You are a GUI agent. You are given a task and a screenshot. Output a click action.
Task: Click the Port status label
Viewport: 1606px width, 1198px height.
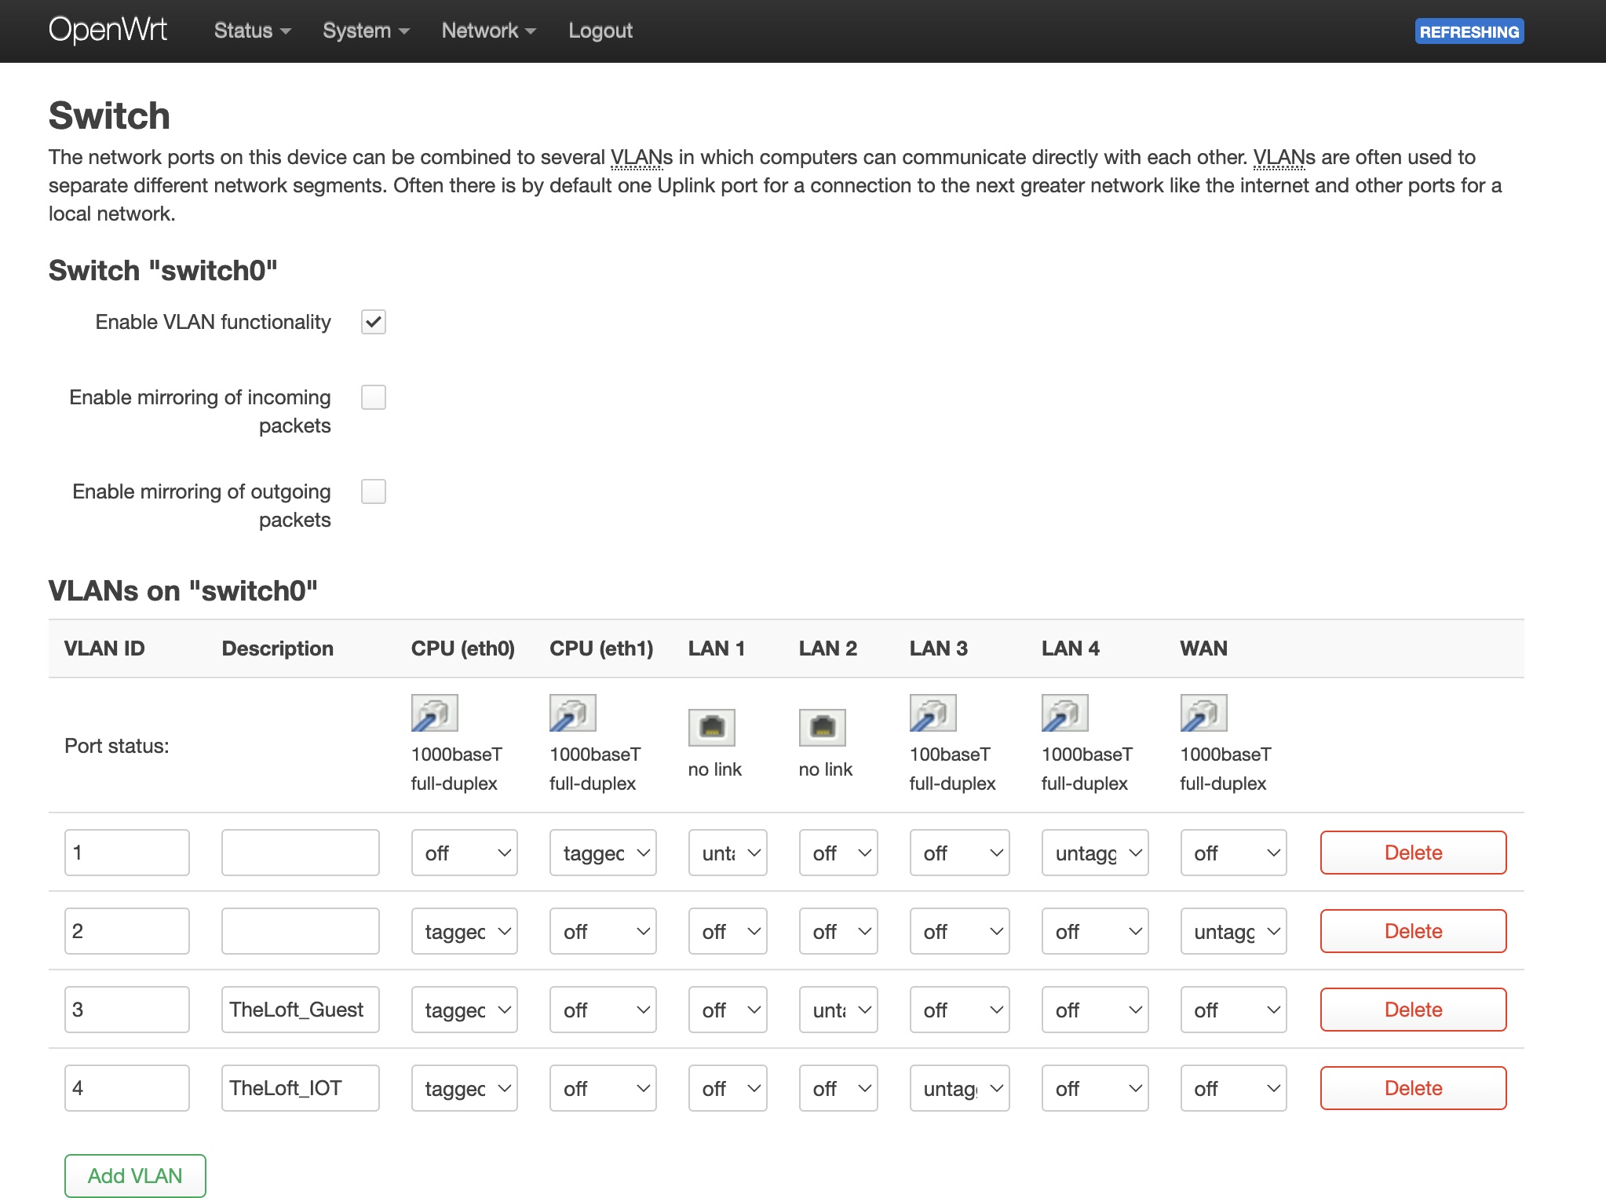(117, 746)
